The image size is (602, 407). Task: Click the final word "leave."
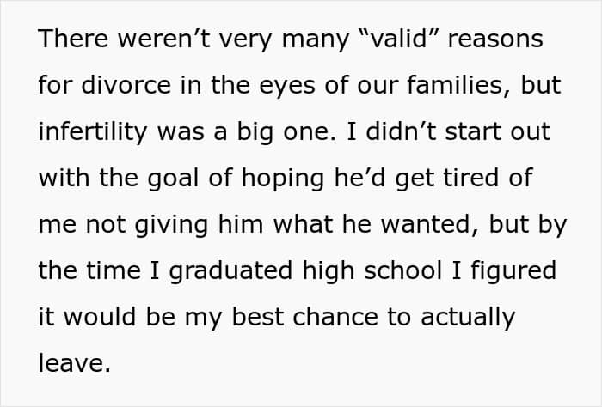(x=75, y=363)
